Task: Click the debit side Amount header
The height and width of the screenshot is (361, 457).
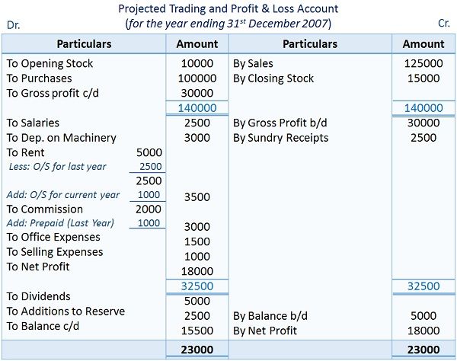Action: (x=197, y=44)
